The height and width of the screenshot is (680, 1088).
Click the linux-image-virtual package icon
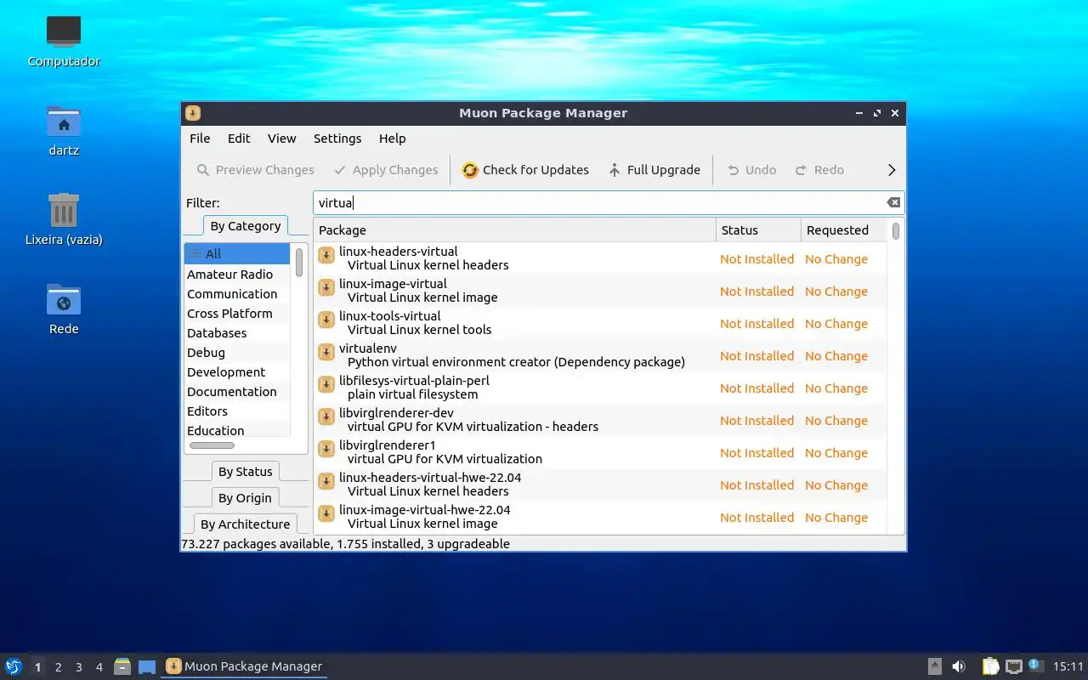coord(326,287)
